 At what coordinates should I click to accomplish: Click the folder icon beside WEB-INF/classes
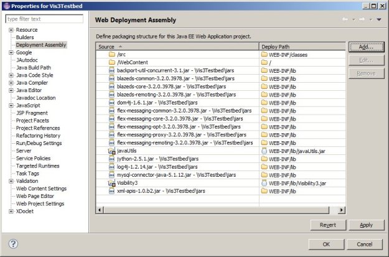tap(265, 54)
